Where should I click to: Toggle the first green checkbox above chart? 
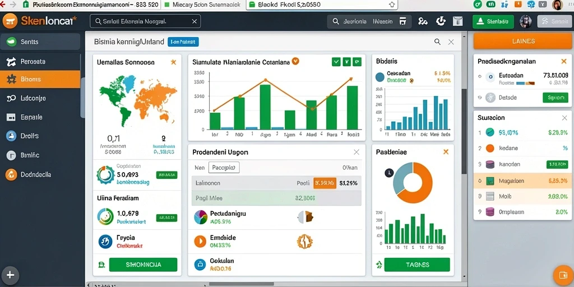(336, 62)
